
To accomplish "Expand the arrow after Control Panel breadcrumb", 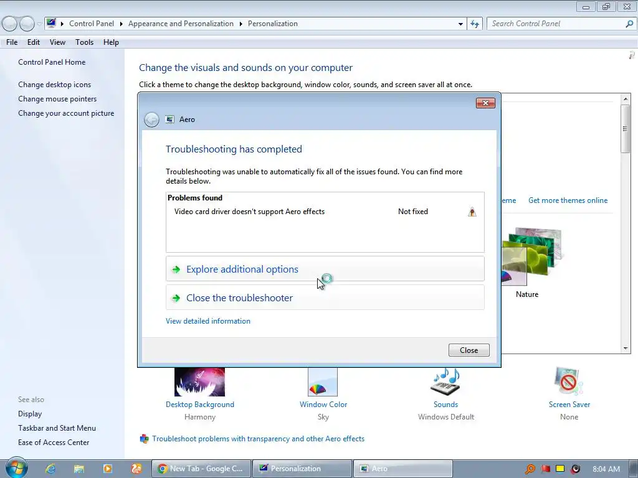I will [121, 24].
